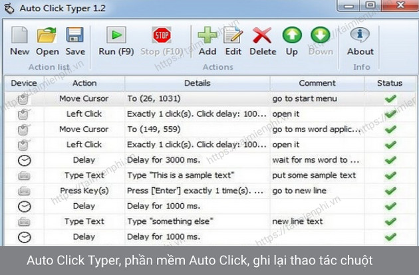Move the action Down
Viewport: 419px width, 275px height.
[321, 41]
